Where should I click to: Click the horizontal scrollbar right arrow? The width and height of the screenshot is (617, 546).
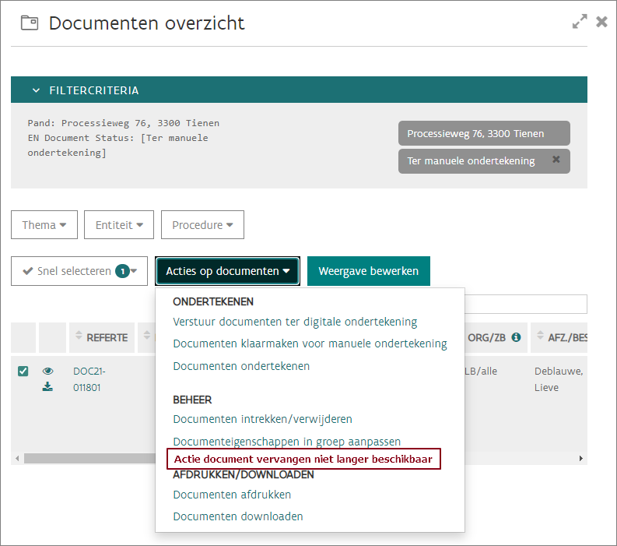[580, 459]
